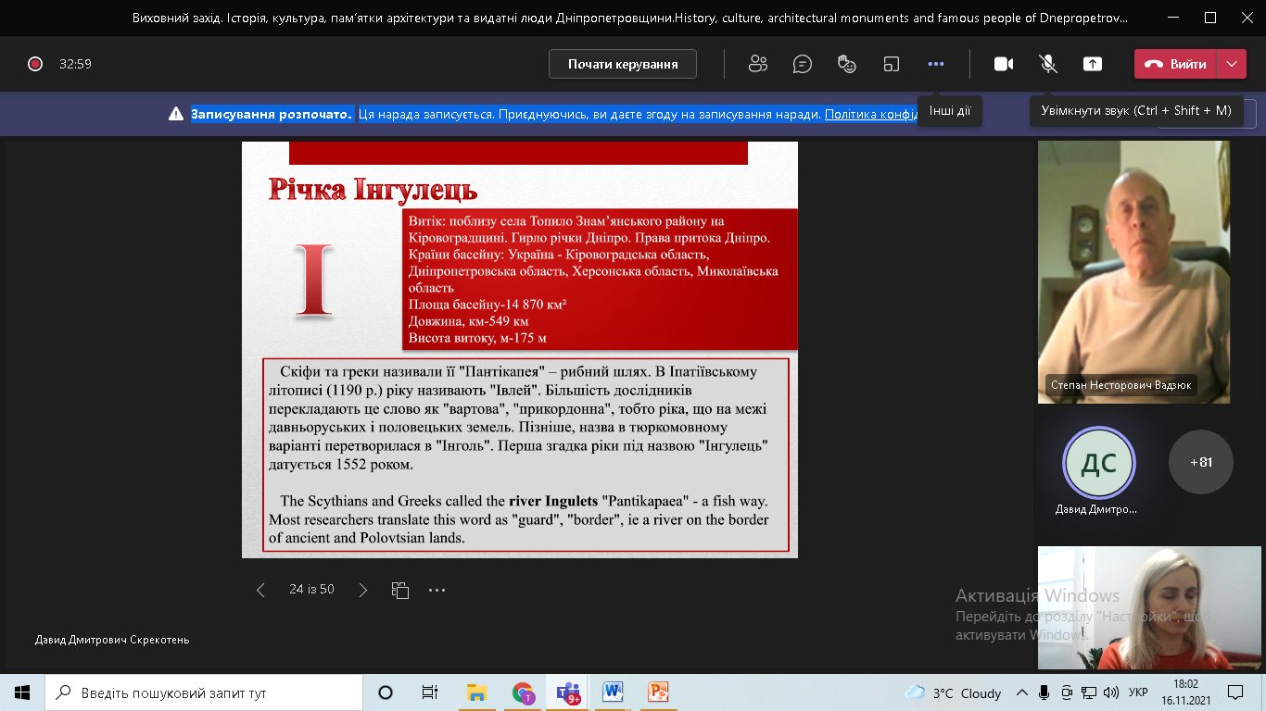
Task: Open slide grid view icon
Action: click(400, 590)
